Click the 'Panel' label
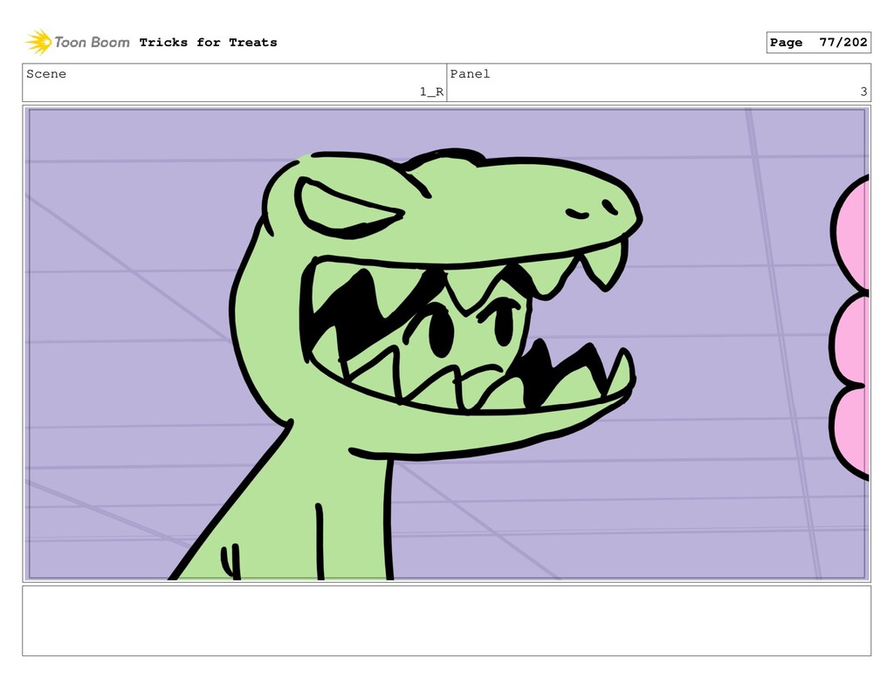 (x=470, y=74)
